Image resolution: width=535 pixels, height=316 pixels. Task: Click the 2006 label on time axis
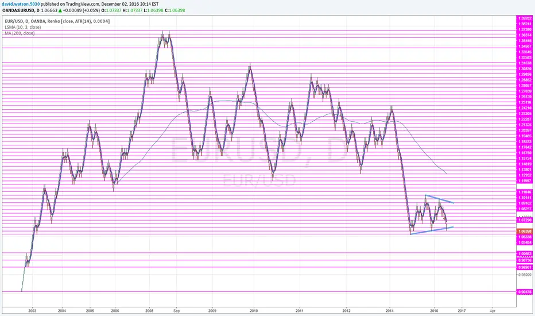coord(115,311)
